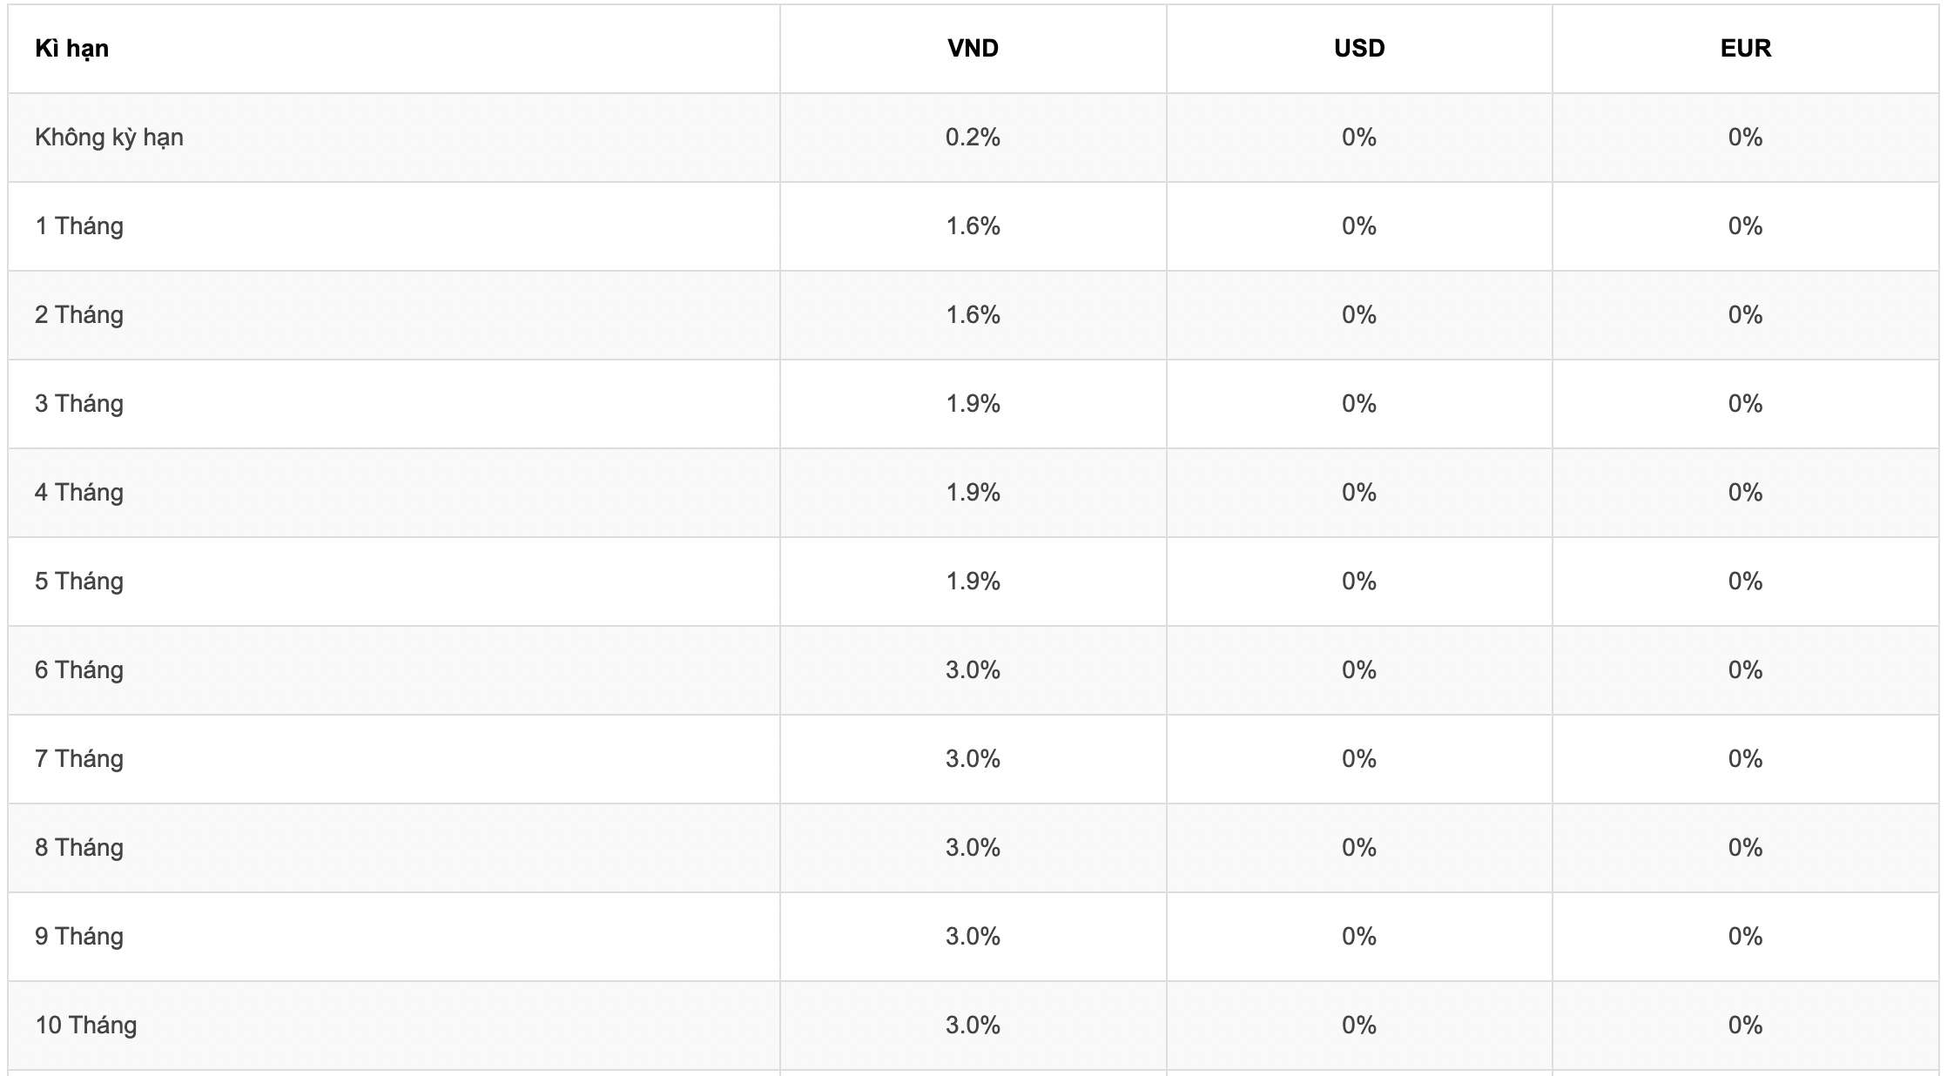Select the EUR column header

pos(1746,49)
